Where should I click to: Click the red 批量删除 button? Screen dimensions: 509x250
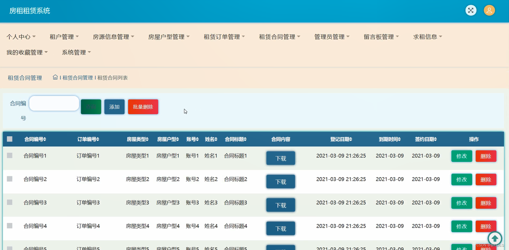pos(143,107)
